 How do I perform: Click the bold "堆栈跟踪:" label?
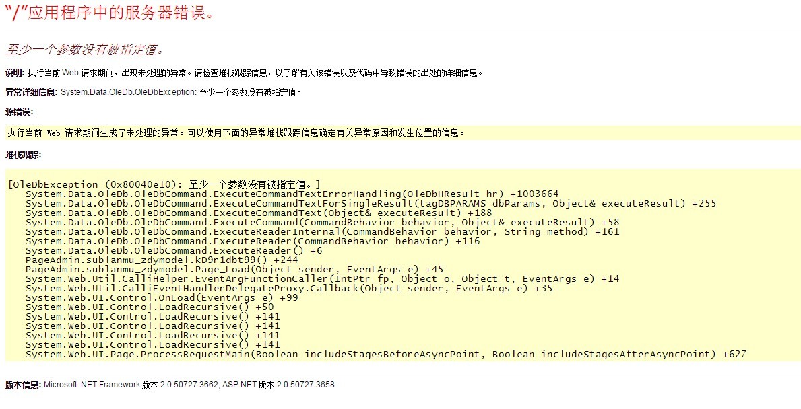click(x=23, y=155)
